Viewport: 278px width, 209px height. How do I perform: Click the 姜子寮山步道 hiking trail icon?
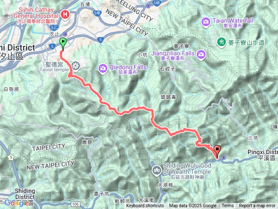[221, 42]
